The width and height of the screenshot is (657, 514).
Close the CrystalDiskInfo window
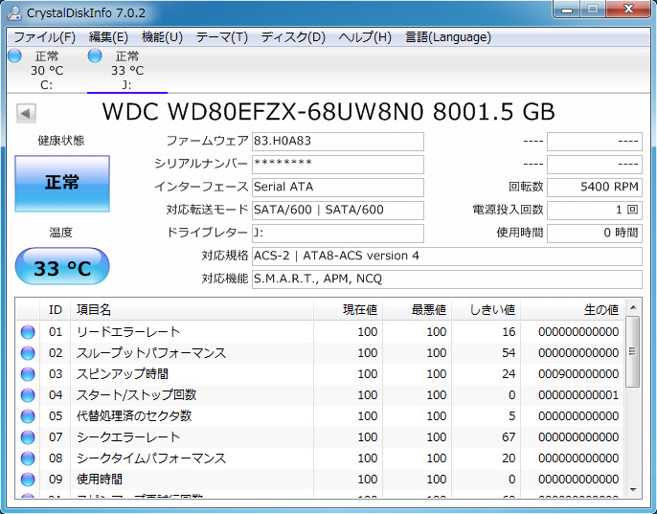click(x=628, y=10)
